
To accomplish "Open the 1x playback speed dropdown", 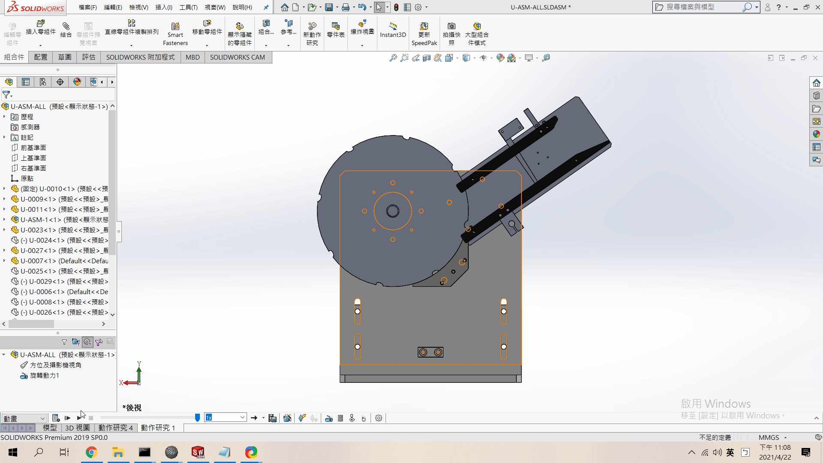I will [x=225, y=418].
